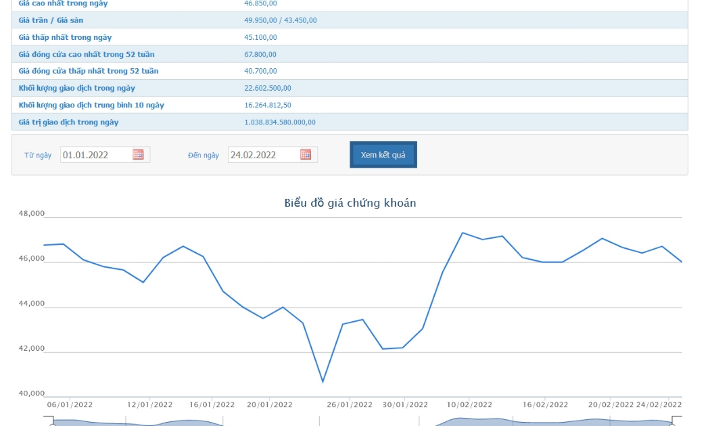Click the Từ ngày label
Screen dimensions: 710x426
click(38, 156)
